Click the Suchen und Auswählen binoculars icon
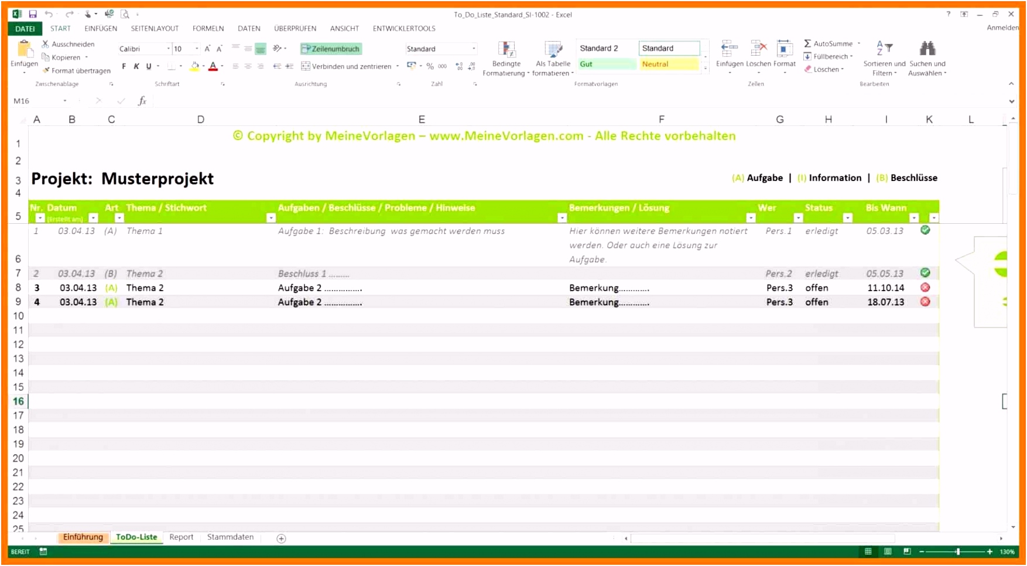The width and height of the screenshot is (1027, 566). pyautogui.click(x=927, y=49)
